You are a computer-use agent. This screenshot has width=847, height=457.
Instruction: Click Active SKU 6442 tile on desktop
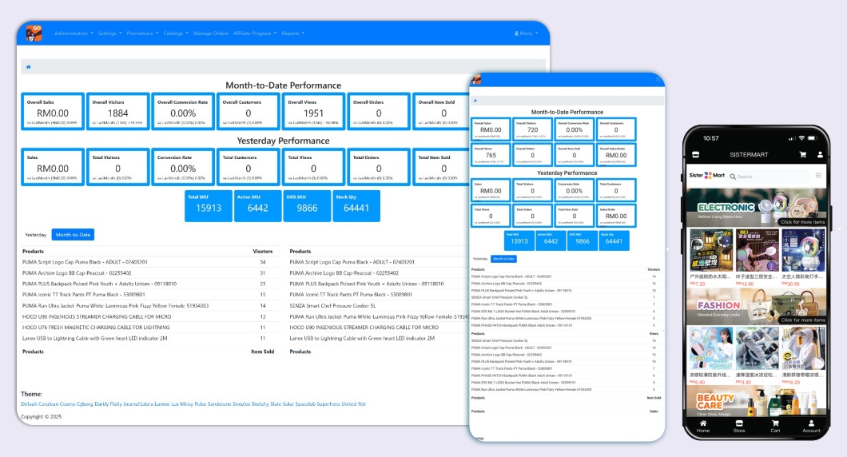click(257, 206)
